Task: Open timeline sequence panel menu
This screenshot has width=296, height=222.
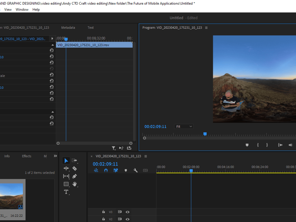Action: pyautogui.click(x=146, y=156)
